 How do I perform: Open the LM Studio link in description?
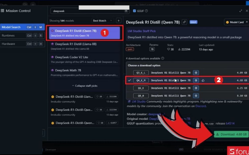click(139, 101)
